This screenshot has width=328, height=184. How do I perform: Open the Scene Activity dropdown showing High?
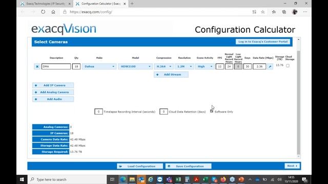[x=205, y=66]
